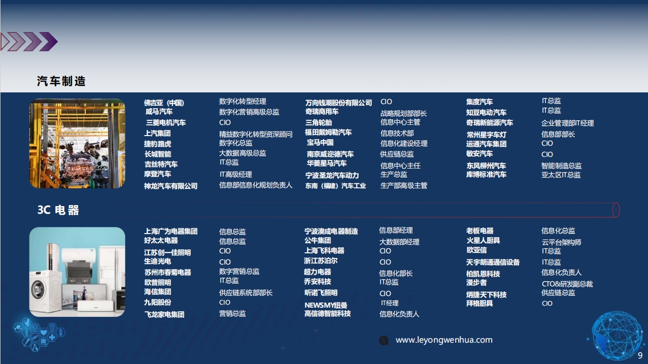Select IT高级经理 title

tap(235, 175)
